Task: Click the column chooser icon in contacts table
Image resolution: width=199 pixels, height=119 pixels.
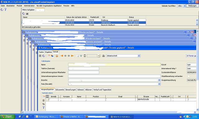Action: [x=47, y=96]
